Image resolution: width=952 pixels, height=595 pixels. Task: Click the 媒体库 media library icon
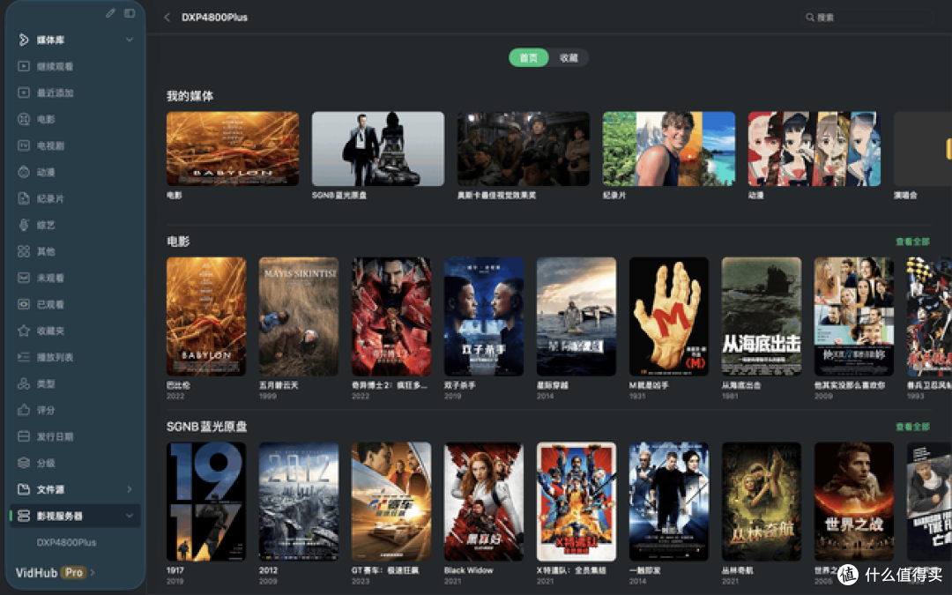(x=24, y=40)
